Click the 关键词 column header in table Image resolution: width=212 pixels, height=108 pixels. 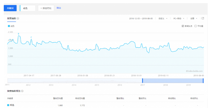coord(10,98)
